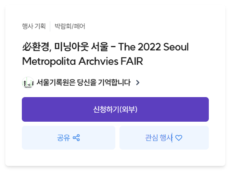236x177 pixels.
Task: Click the 공유 share button
Action: pos(69,138)
